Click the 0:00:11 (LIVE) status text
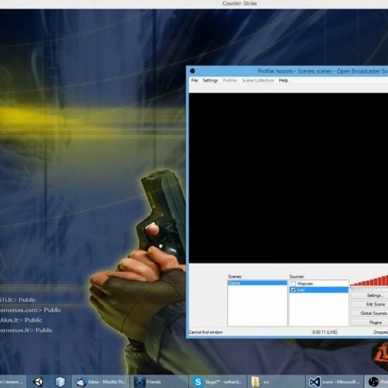 [x=325, y=332]
